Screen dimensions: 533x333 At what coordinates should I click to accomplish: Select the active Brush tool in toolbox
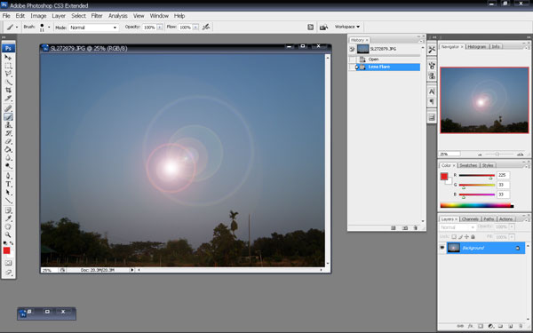point(8,117)
